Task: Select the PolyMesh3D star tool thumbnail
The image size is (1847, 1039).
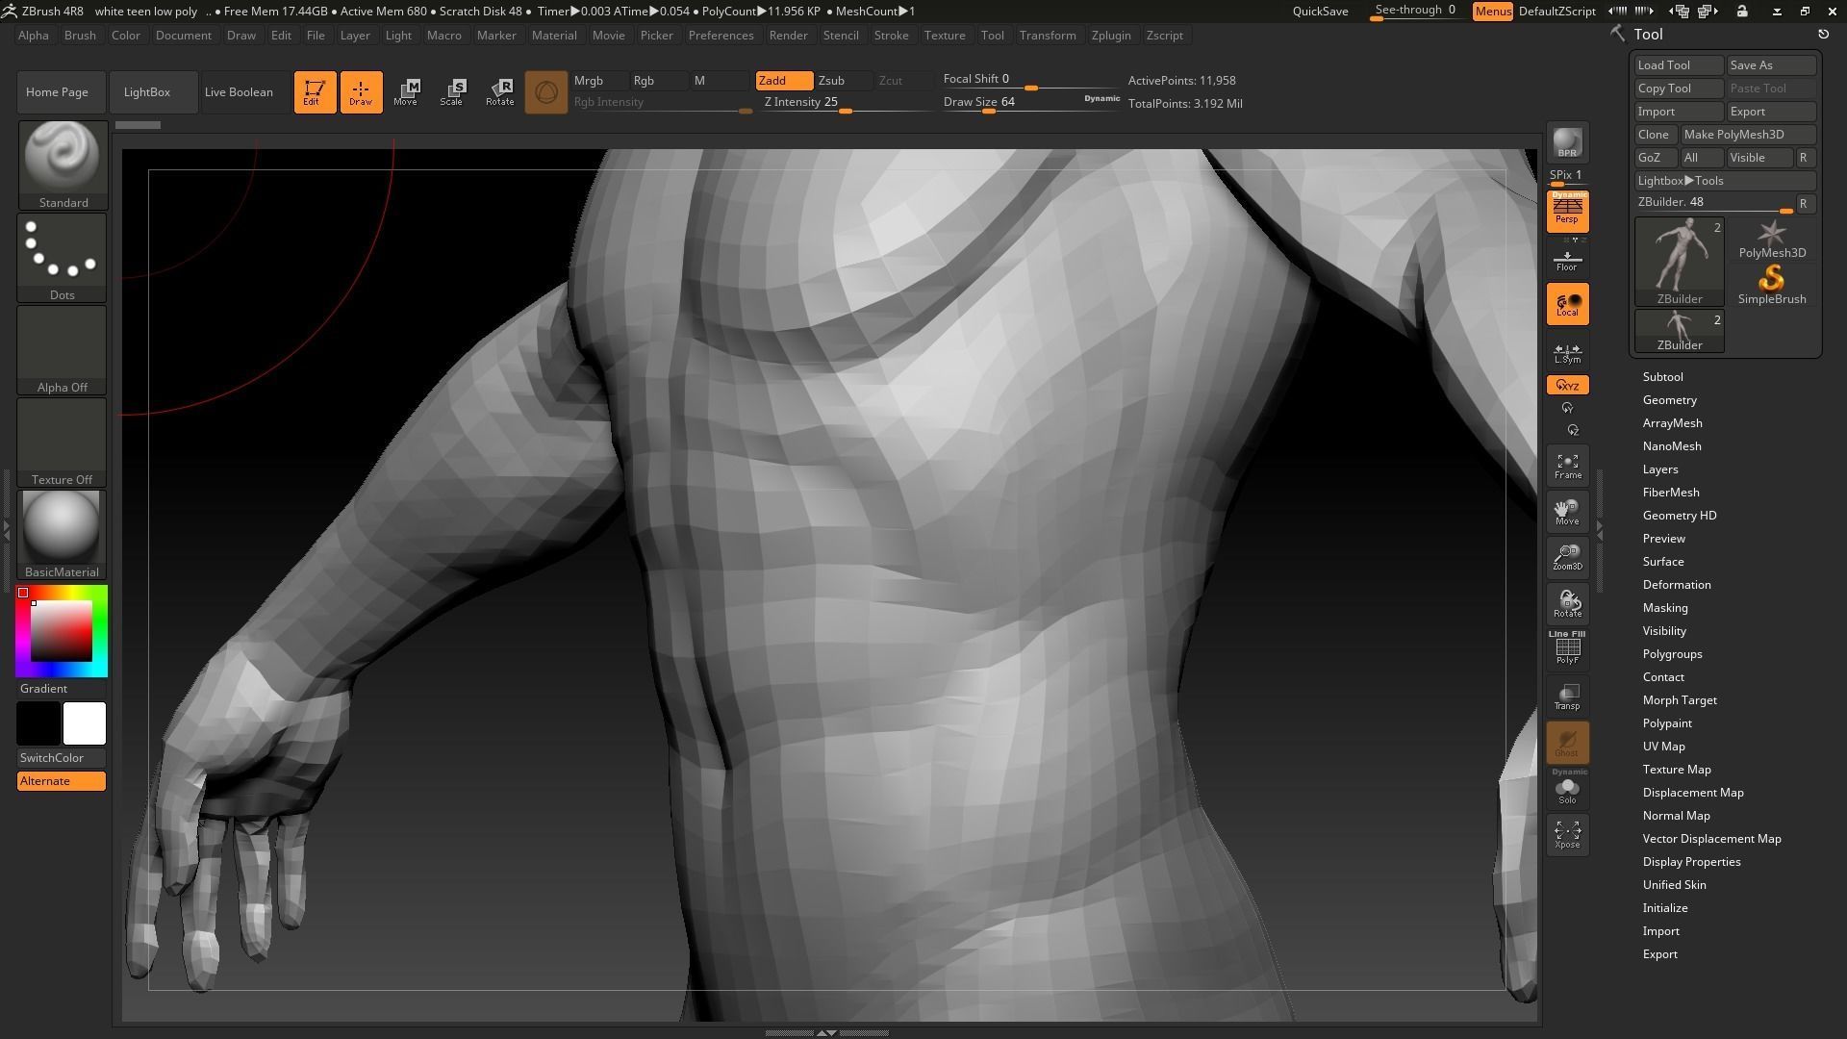Action: [x=1771, y=239]
